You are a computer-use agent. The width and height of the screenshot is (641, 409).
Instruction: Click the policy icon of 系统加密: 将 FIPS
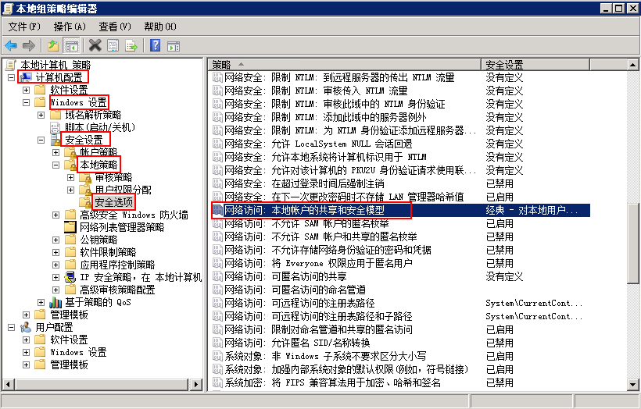(217, 382)
